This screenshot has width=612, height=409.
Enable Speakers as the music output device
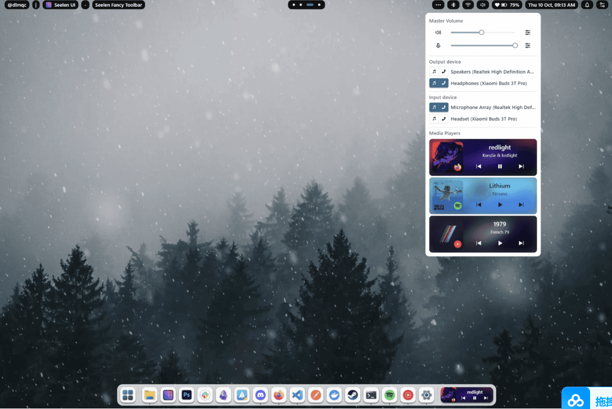coord(435,71)
